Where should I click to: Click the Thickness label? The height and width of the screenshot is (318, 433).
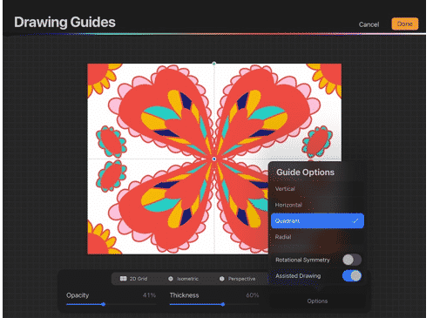[x=184, y=295]
